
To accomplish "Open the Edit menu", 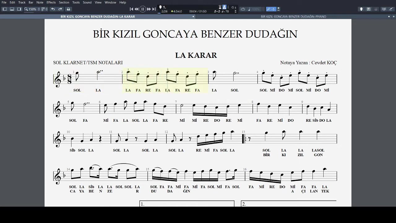I will pos(12,2).
